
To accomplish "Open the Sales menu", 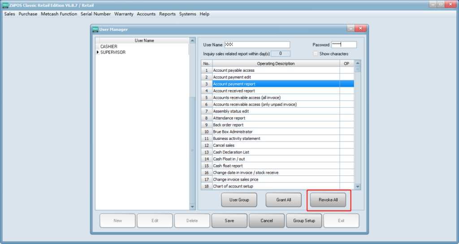I will pyautogui.click(x=9, y=14).
